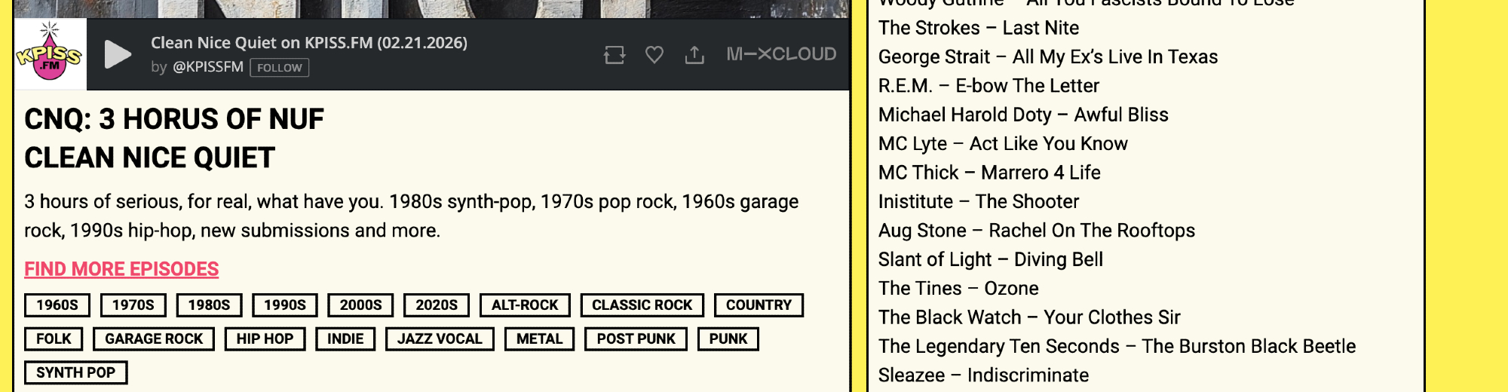Viewport: 1508px width, 392px height.
Task: Select the GARAGE ROCK tag
Action: click(x=154, y=339)
